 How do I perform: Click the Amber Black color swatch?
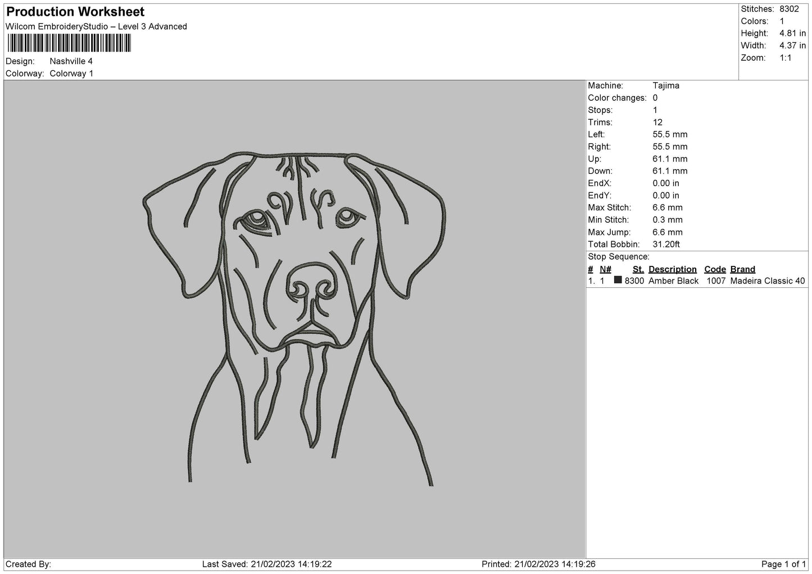[x=618, y=280]
